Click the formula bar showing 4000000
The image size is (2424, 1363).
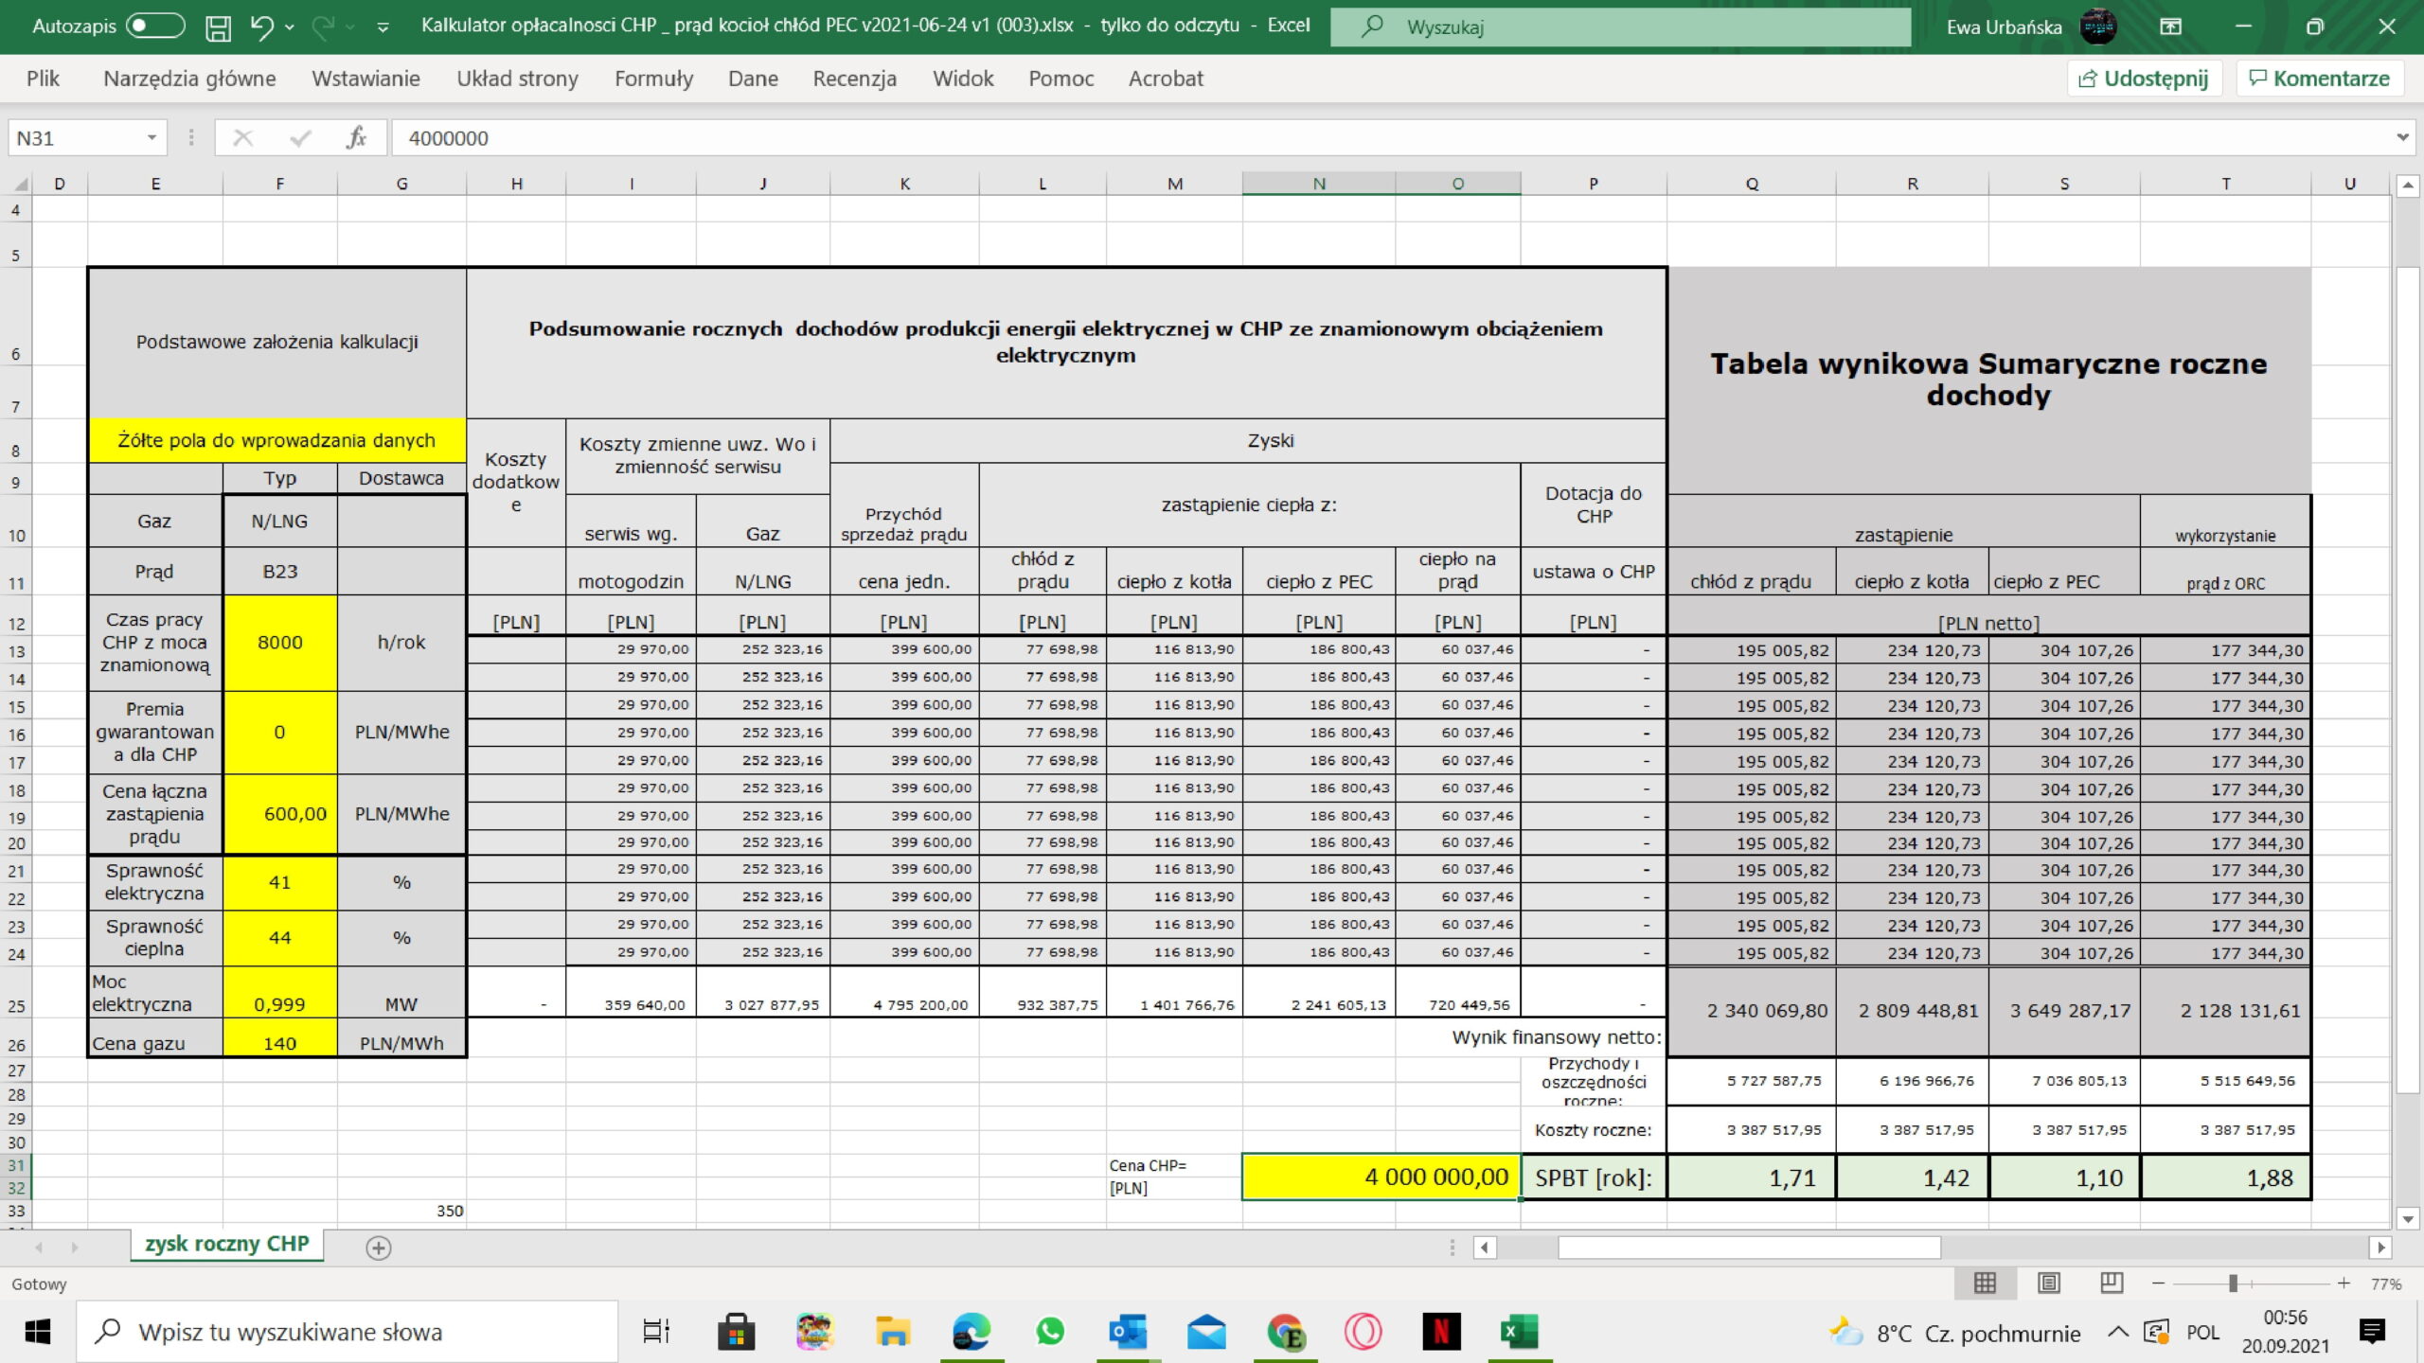(x=1392, y=138)
